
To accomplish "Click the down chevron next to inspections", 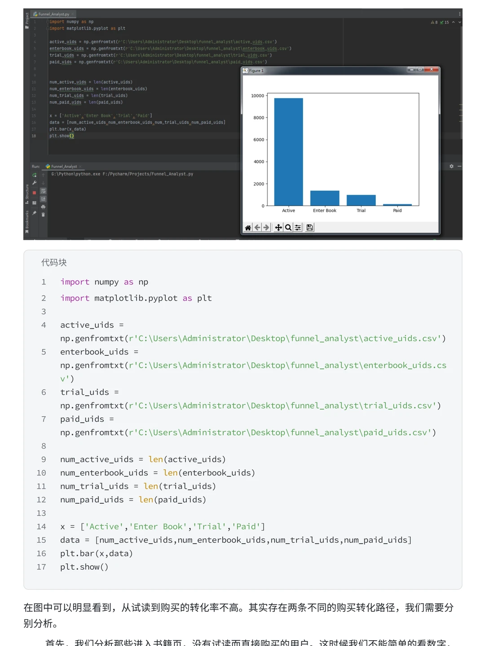I will [x=459, y=22].
